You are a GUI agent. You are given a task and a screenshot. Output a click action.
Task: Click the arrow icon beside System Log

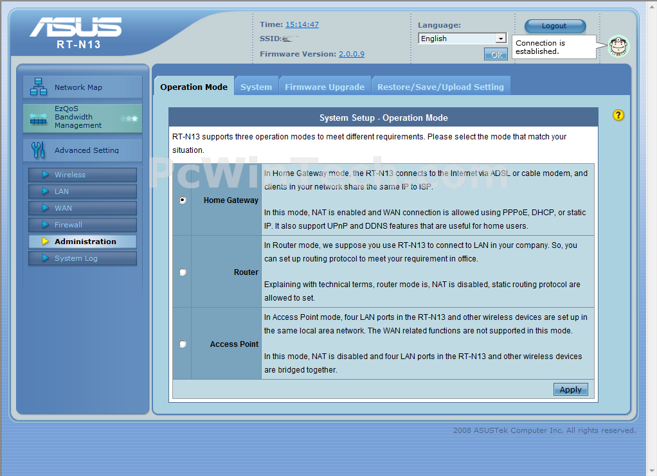pos(45,258)
